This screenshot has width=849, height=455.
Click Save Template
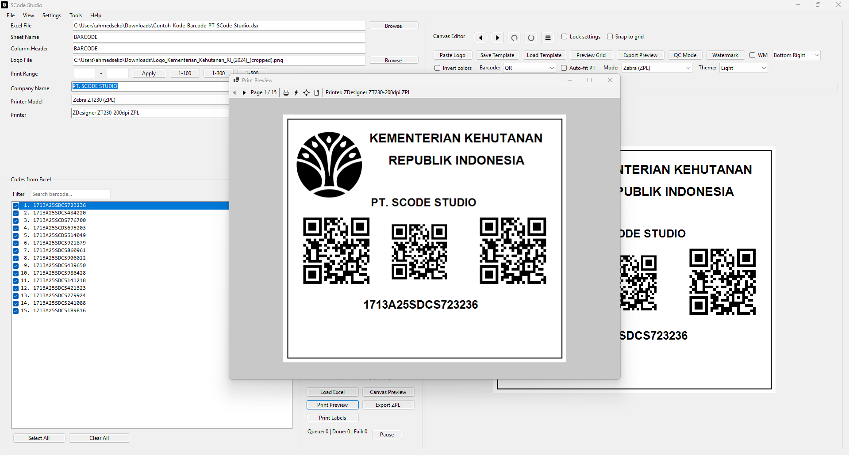[497, 55]
